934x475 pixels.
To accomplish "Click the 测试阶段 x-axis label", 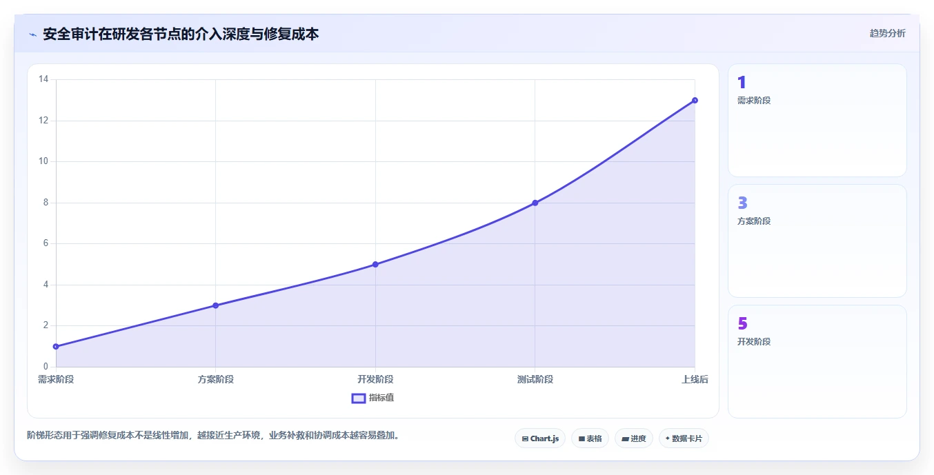I will pyautogui.click(x=535, y=379).
